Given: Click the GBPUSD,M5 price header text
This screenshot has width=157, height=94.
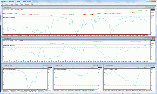Looking at the screenshot, I should click(13, 10).
